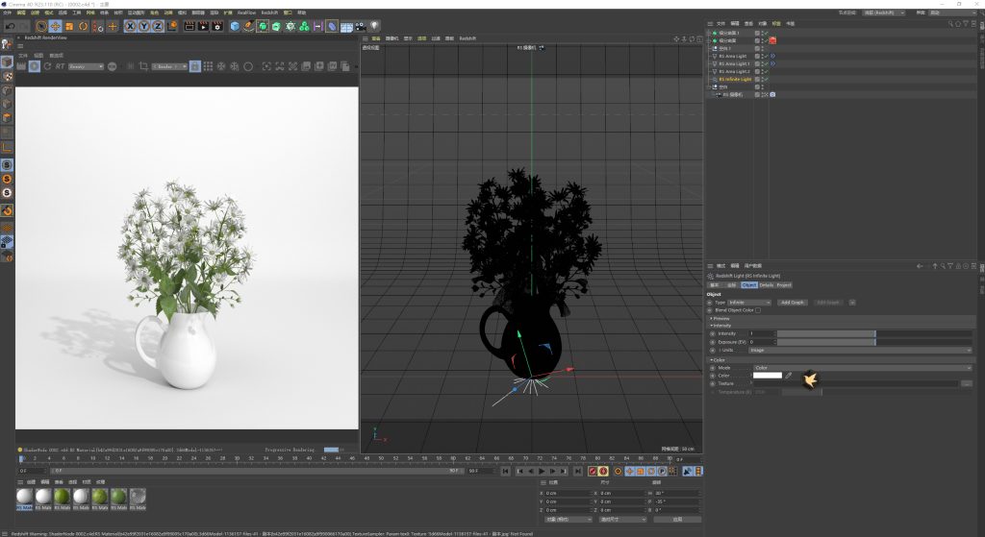Screen dimensions: 985x537
Task: Open the layout dropdown at top right
Action: tap(953, 12)
